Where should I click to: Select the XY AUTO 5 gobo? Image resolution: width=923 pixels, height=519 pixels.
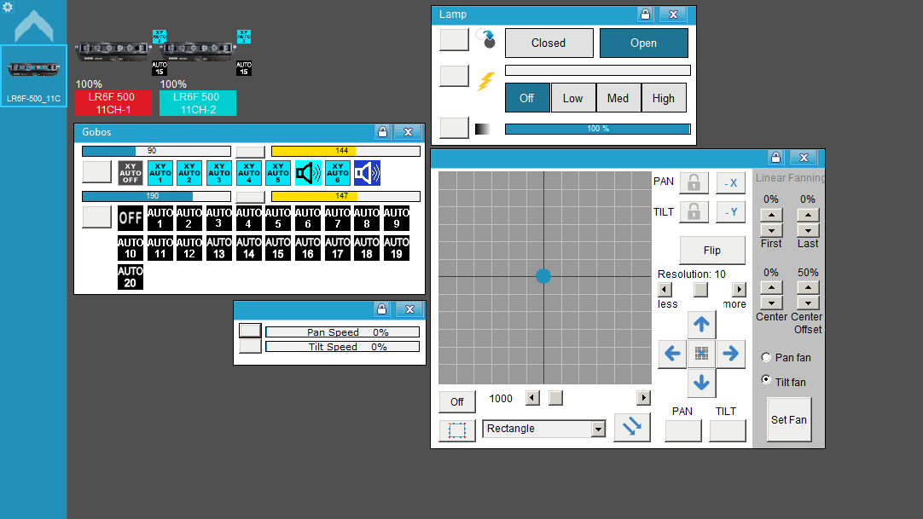coord(278,173)
